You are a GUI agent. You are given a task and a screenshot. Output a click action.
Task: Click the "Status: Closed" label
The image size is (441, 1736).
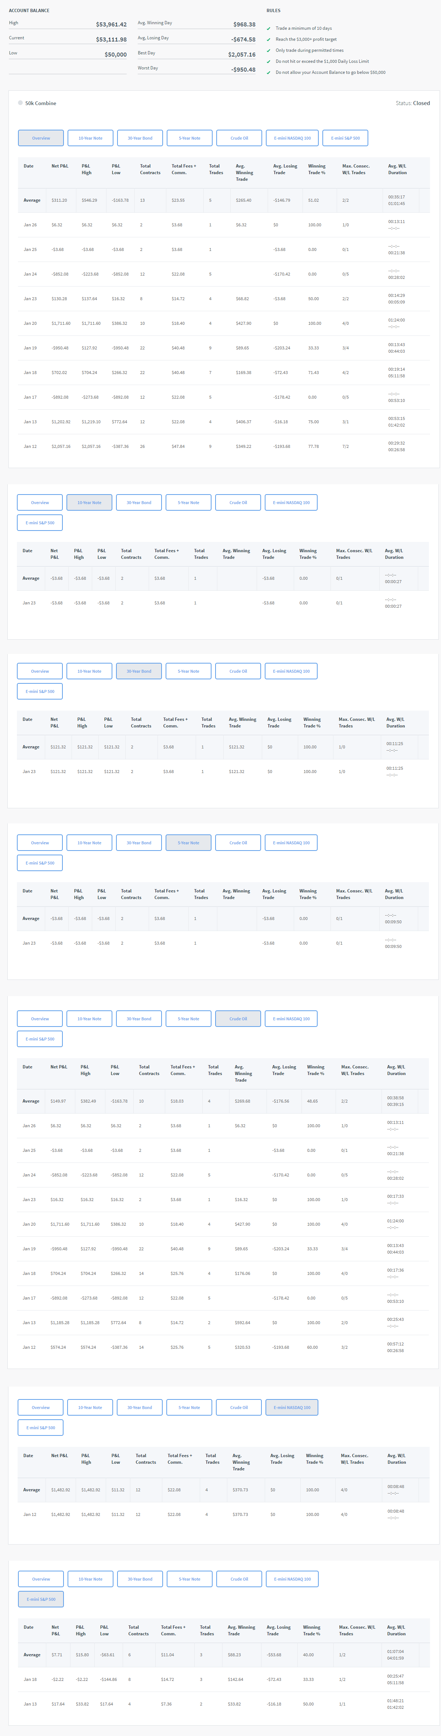point(412,103)
